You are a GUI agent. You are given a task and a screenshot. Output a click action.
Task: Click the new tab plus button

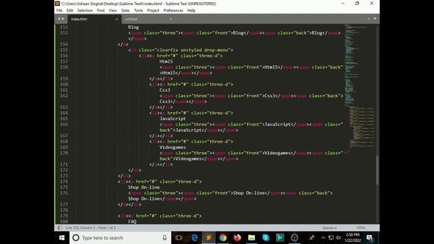click(369, 18)
